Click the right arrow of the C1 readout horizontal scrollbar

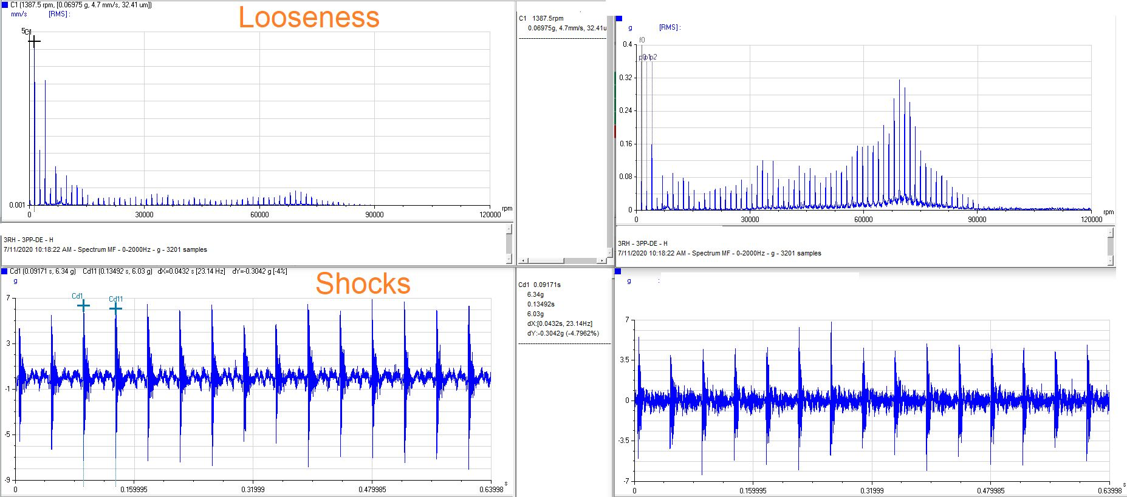(x=601, y=261)
